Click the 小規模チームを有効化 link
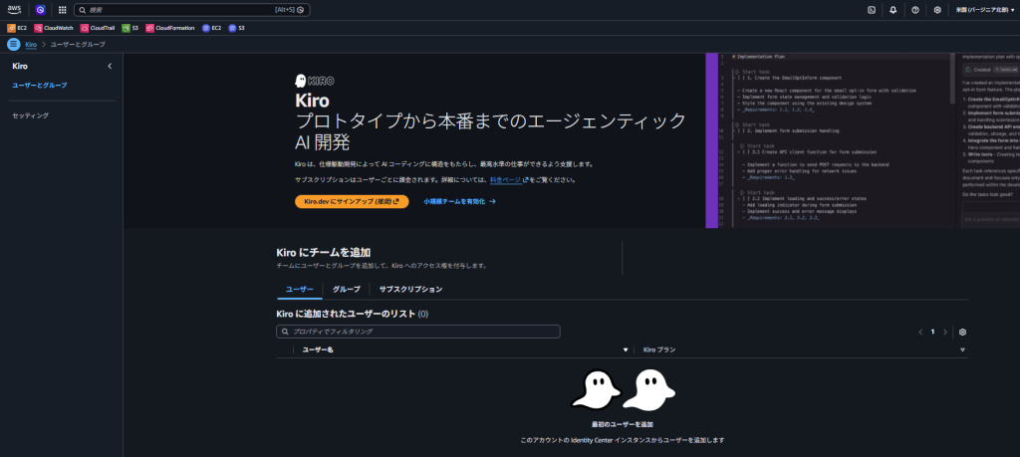This screenshot has width=1020, height=457. pos(459,201)
